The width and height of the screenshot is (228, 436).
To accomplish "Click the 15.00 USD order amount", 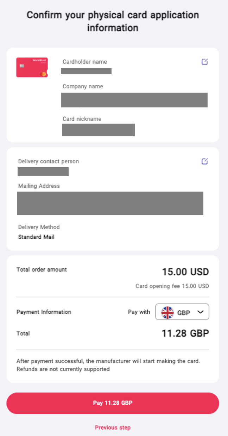I will 185,272.
